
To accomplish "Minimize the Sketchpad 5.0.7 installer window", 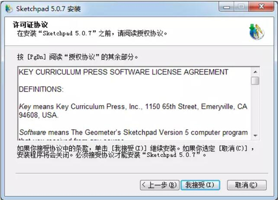I will pos(227,7).
